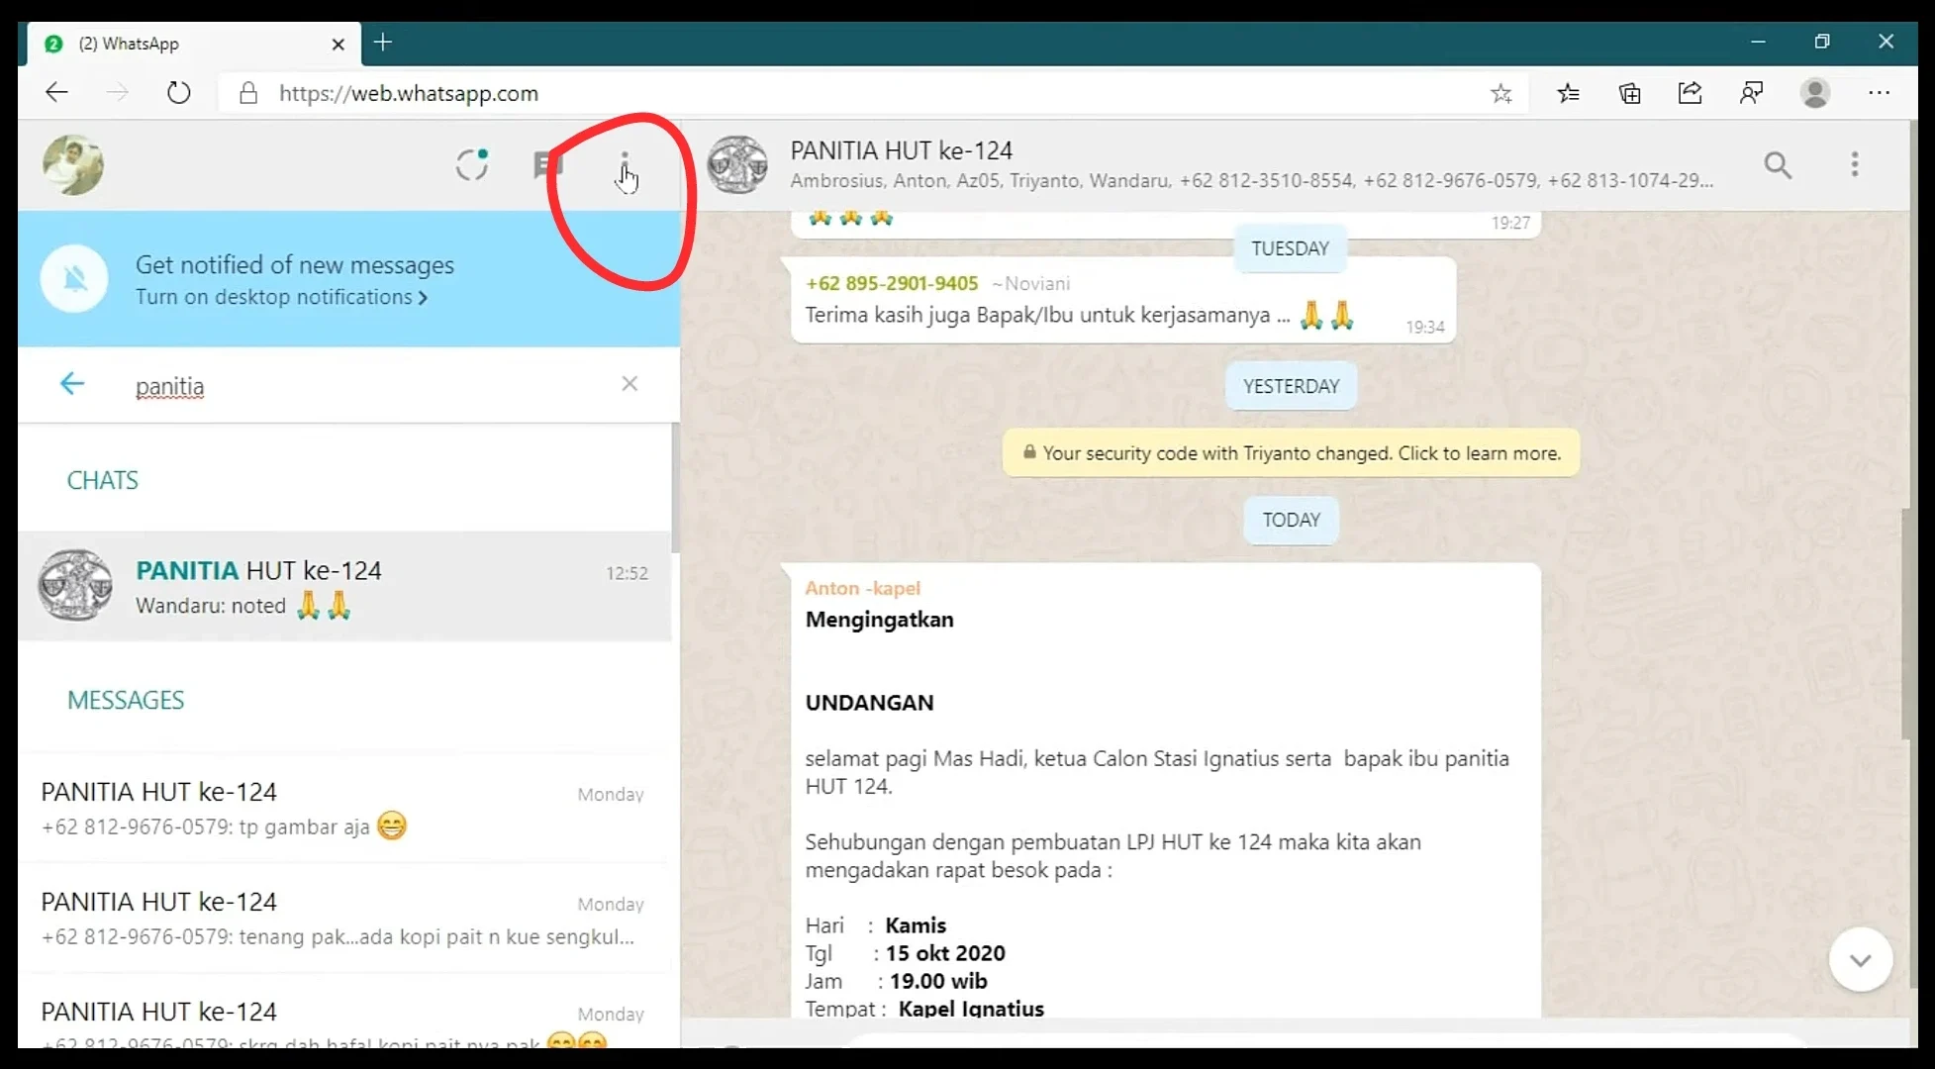The width and height of the screenshot is (1935, 1069).
Task: Scroll down in the chat messages area
Action: [x=1860, y=958]
